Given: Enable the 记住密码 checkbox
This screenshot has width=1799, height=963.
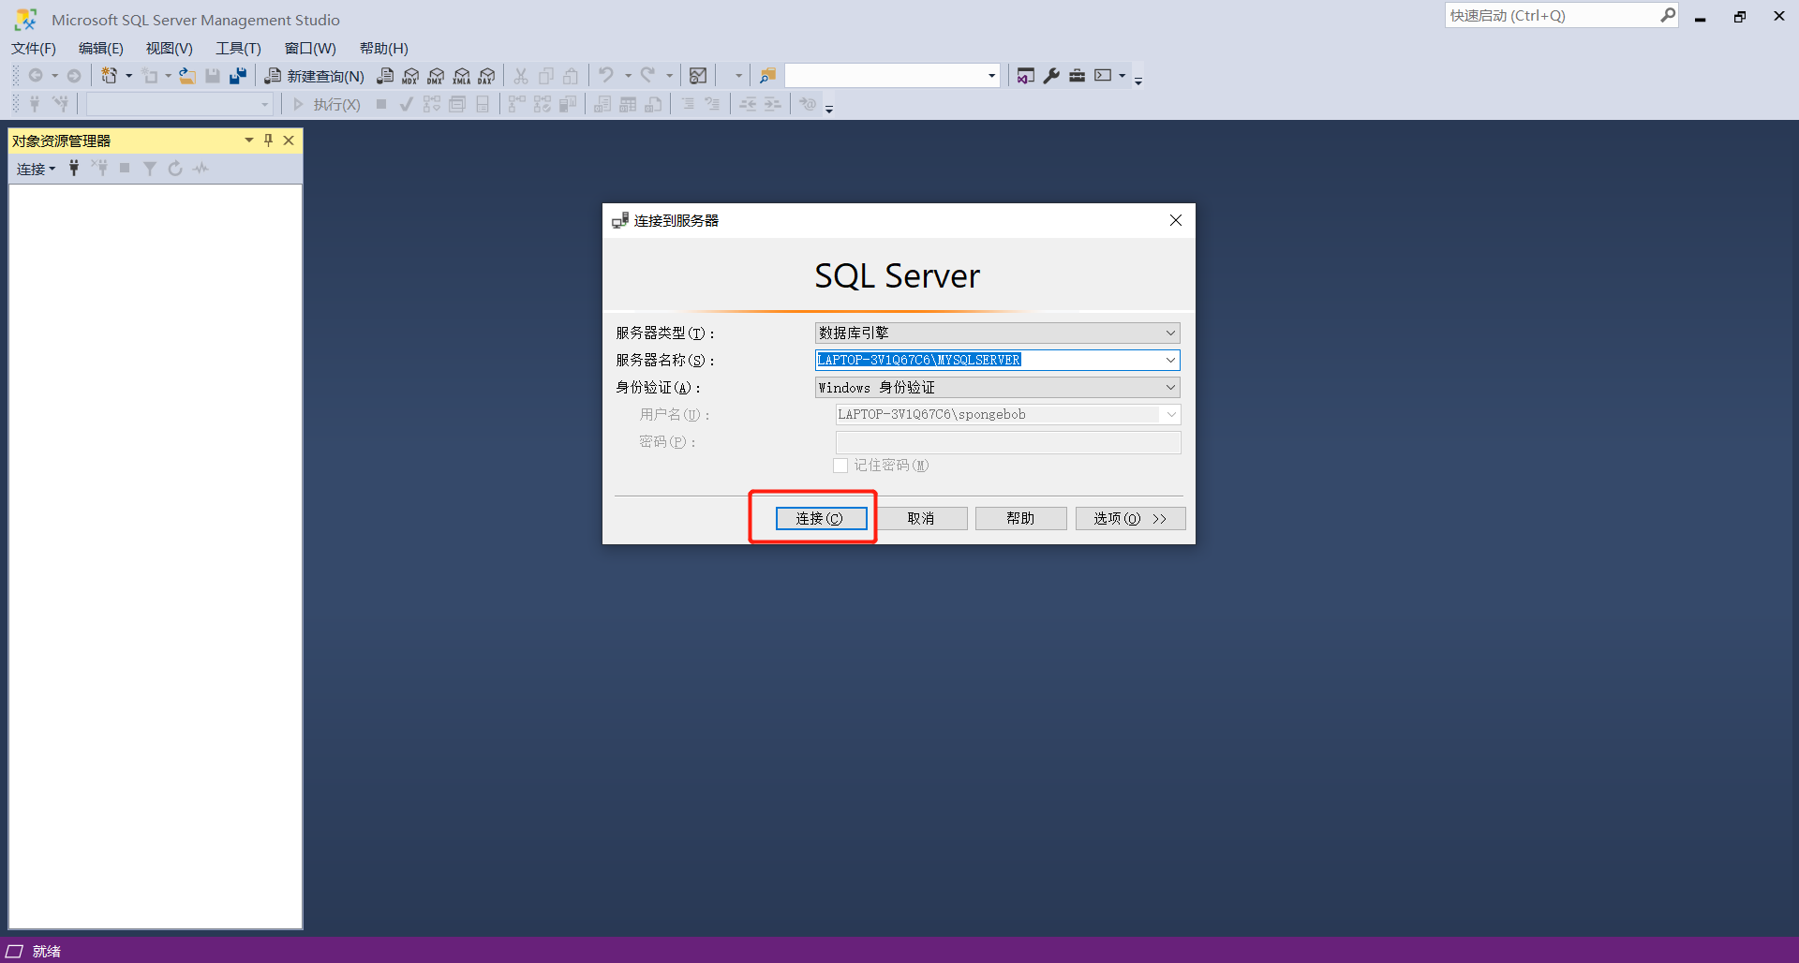Looking at the screenshot, I should [840, 466].
